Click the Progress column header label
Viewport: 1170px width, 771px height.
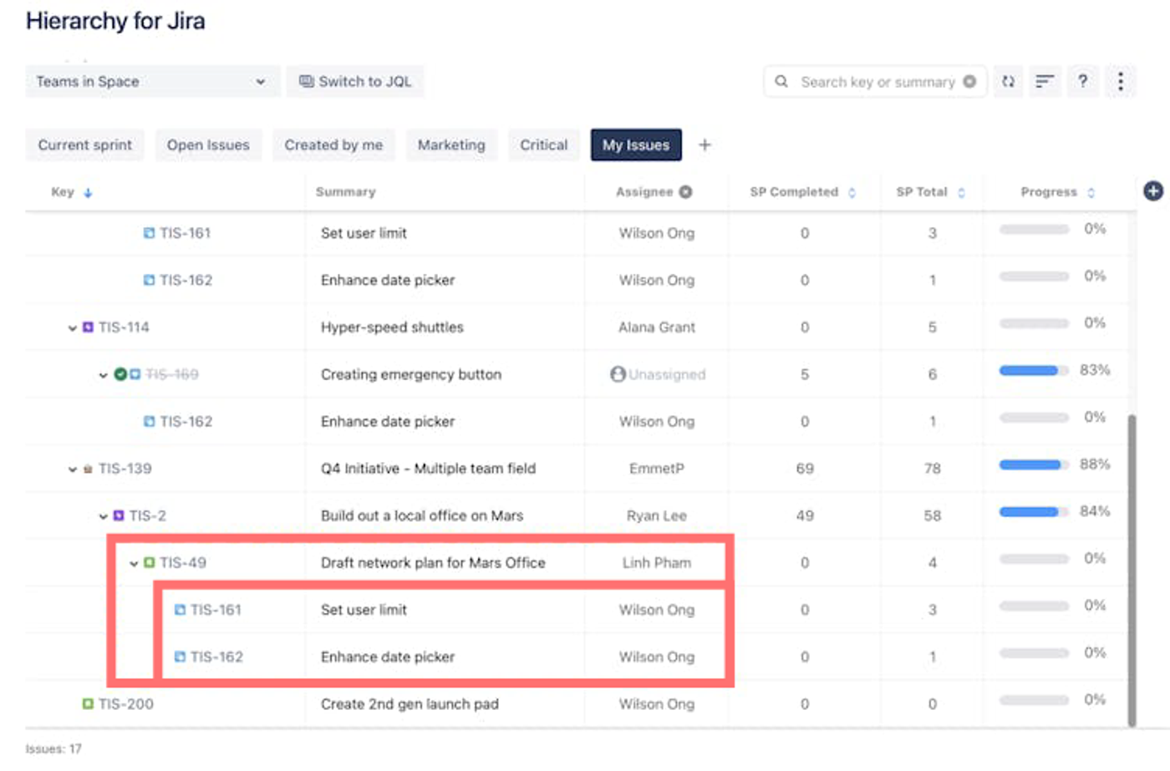pos(1049,192)
